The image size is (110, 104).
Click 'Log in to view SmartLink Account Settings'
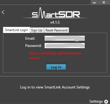pyautogui.click(x=55, y=87)
